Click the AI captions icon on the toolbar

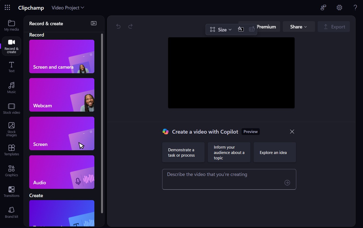251,29
